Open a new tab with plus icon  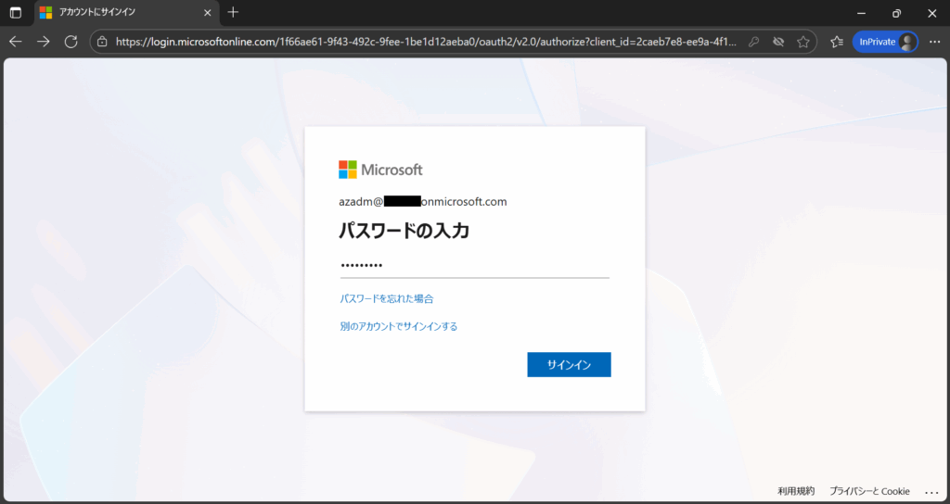tap(233, 13)
